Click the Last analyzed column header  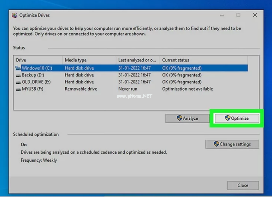(x=138, y=60)
